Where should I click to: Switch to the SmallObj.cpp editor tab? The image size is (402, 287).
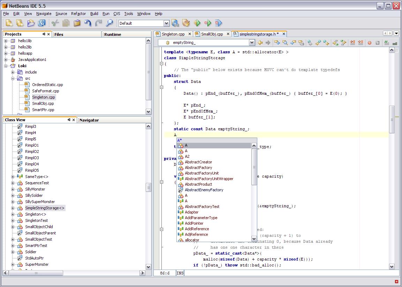(x=212, y=34)
